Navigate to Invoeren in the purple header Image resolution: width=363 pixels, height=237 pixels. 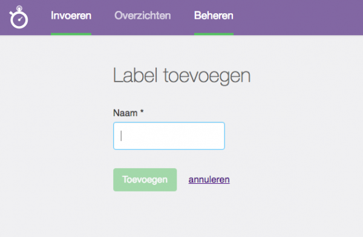[x=71, y=16]
